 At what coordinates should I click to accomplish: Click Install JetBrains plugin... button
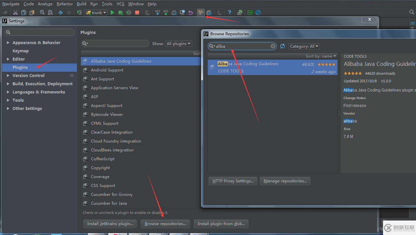pos(110,224)
